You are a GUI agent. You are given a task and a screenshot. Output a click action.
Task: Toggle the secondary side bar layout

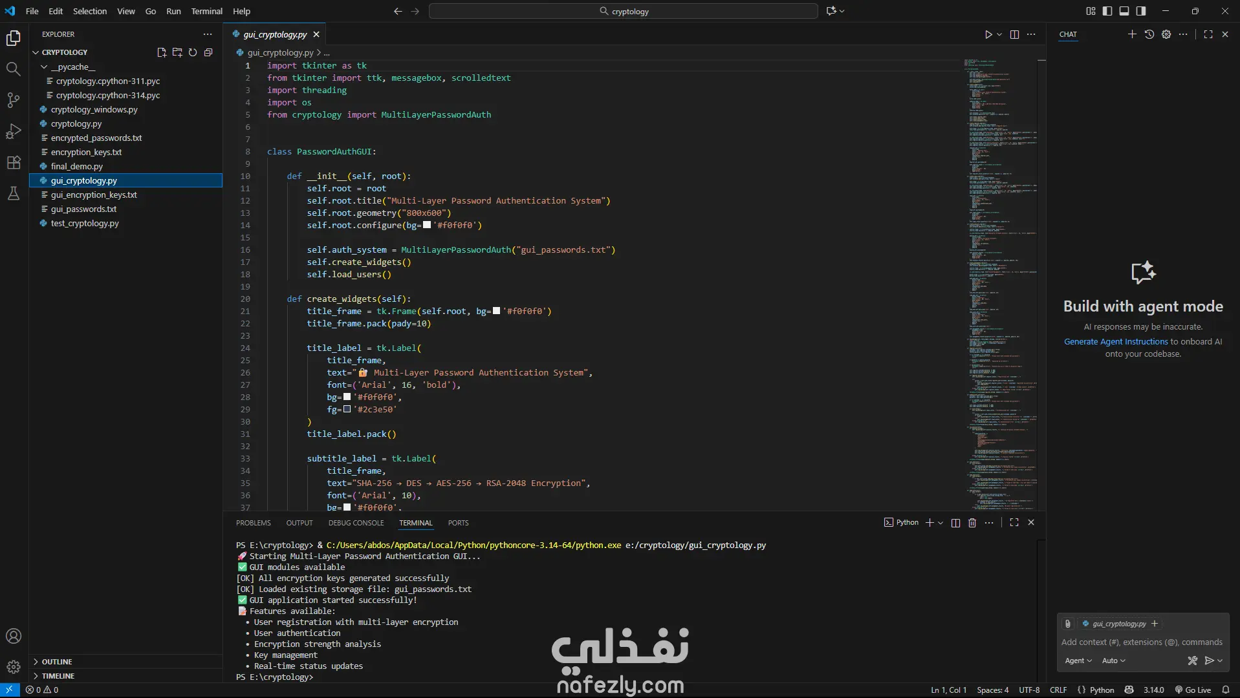pos(1141,11)
